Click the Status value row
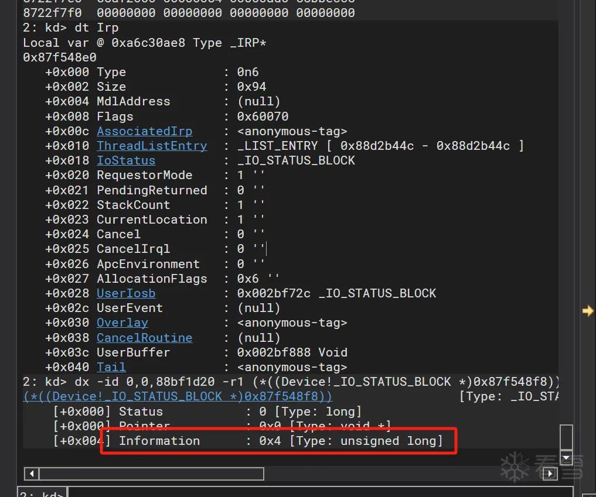 [x=207, y=412]
